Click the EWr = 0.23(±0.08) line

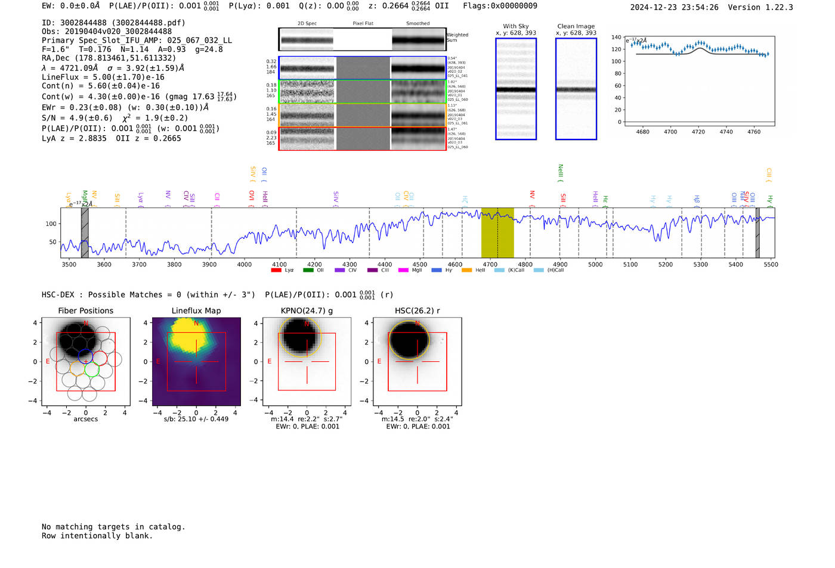pos(125,107)
